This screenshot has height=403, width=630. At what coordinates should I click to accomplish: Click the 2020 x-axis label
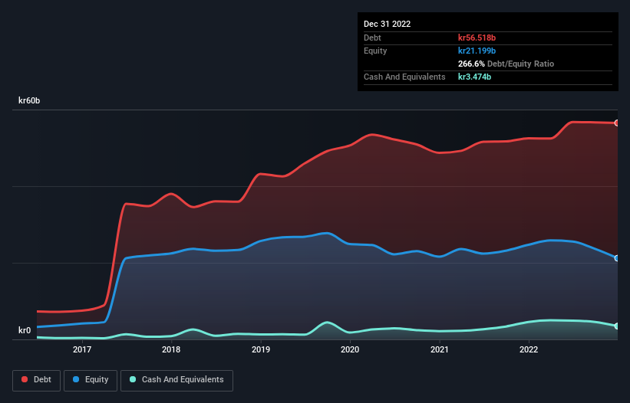click(350, 349)
